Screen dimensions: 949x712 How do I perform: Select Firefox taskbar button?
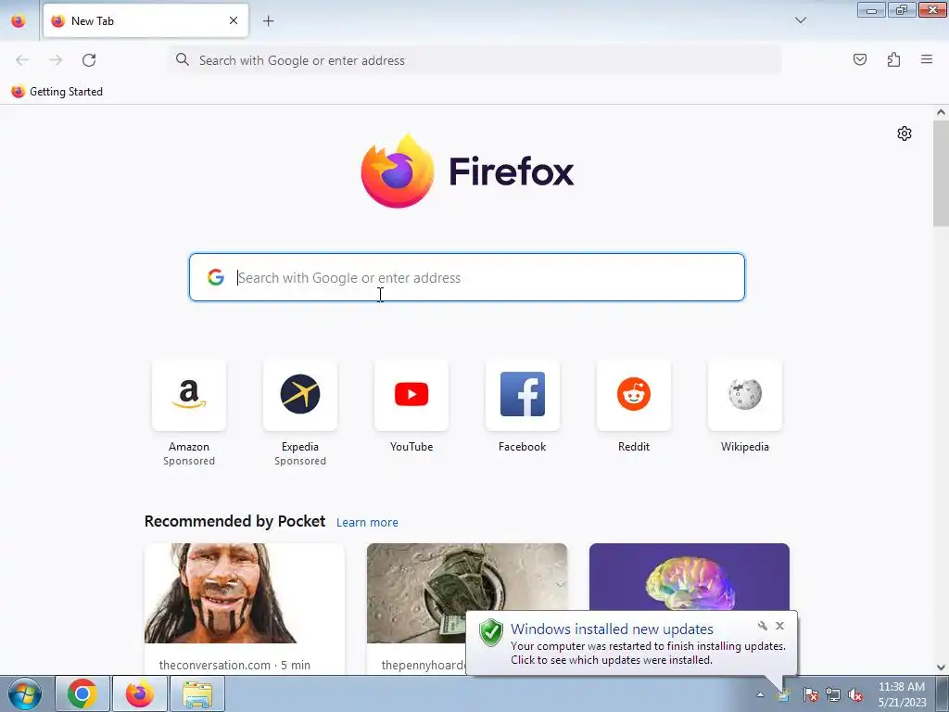[139, 693]
